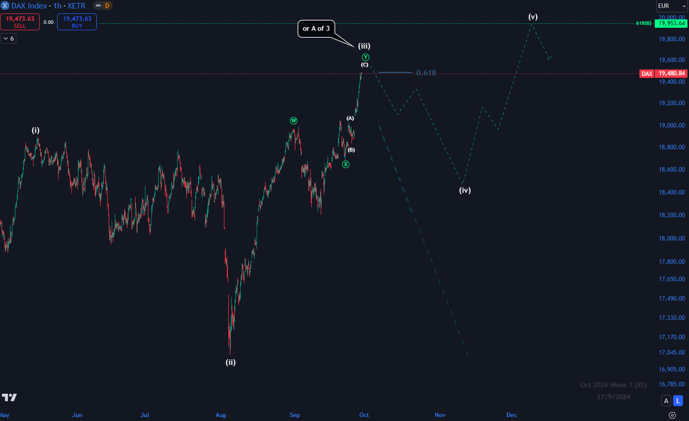Image resolution: width=689 pixels, height=421 pixels.
Task: Click the 19,000.00 price axis value
Action: 671,126
